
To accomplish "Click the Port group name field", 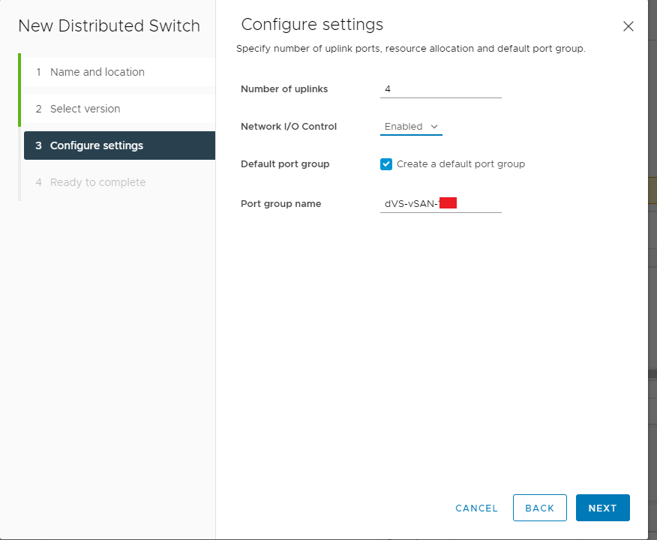I will (441, 204).
